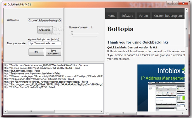
Task: Click the Infoblox IP Address Management ad
Action: point(161,88)
